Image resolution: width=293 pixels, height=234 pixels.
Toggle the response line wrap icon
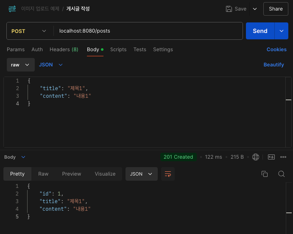(x=168, y=174)
